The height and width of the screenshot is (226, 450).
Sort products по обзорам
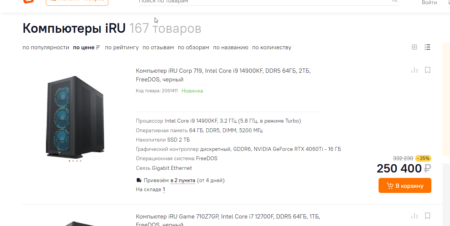193,47
